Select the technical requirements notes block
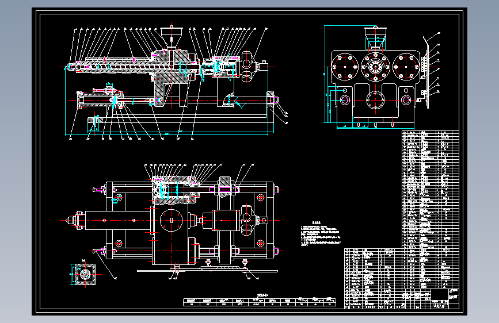 pyautogui.click(x=321, y=234)
